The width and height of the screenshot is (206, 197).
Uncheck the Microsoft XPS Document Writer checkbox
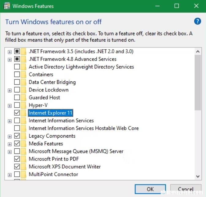point(17,166)
